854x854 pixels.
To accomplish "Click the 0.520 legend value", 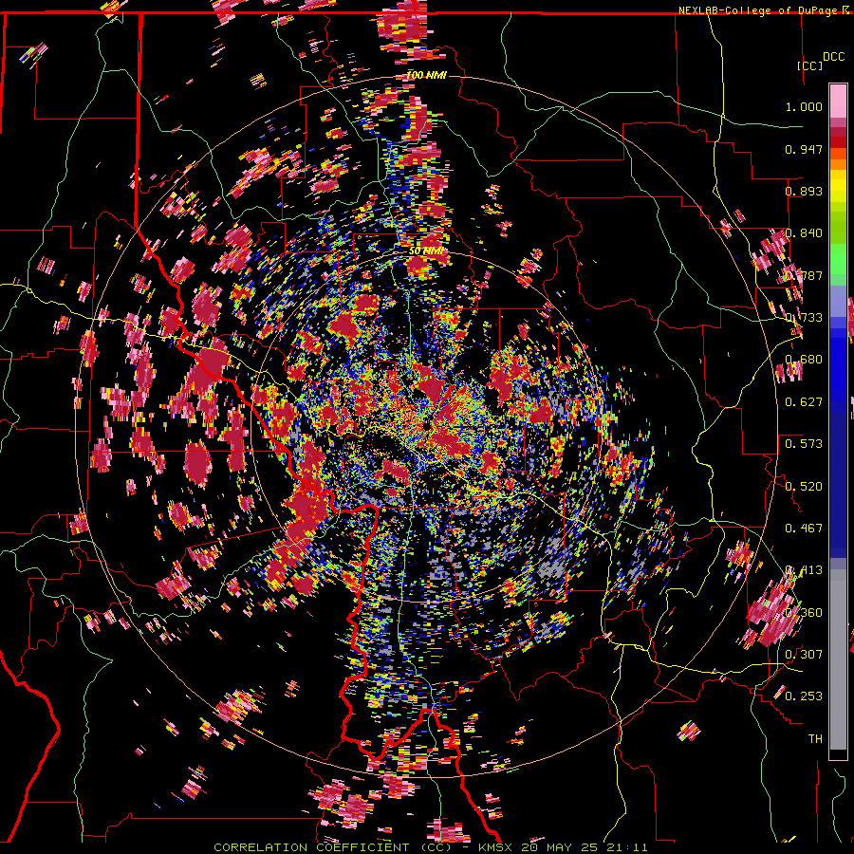I will coord(804,487).
